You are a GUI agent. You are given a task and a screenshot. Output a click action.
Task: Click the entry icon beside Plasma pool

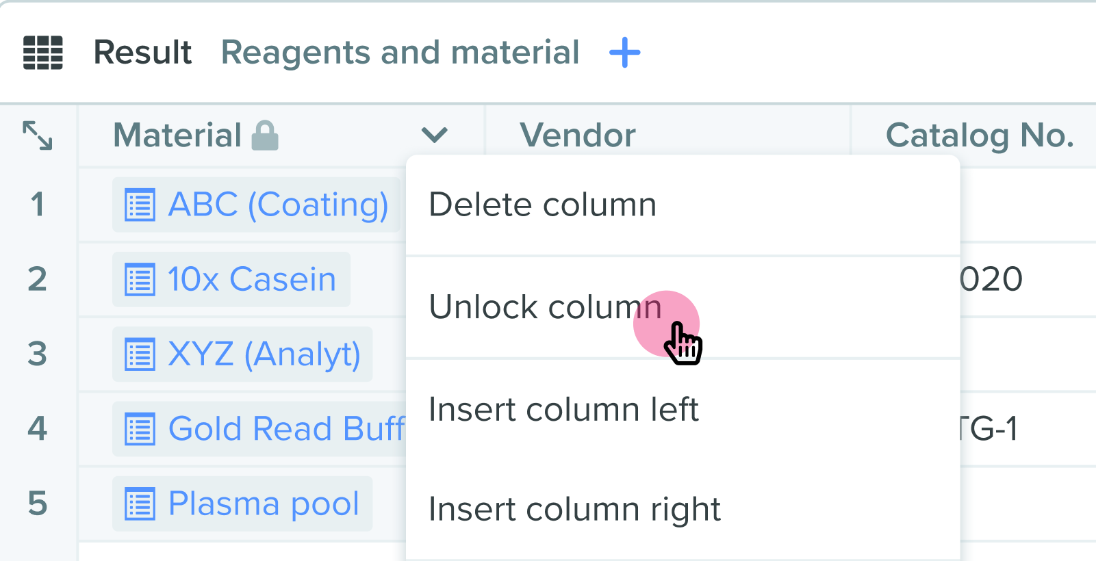click(x=140, y=504)
